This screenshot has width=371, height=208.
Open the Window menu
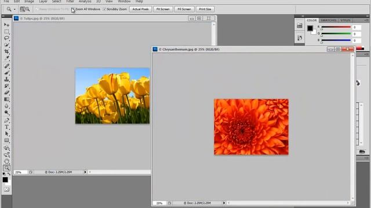[x=124, y=1]
